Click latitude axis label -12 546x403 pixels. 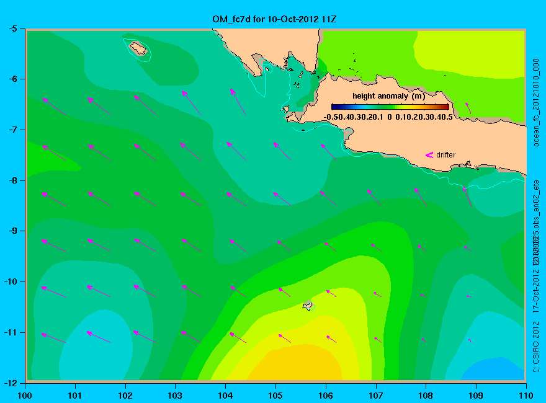pyautogui.click(x=11, y=383)
